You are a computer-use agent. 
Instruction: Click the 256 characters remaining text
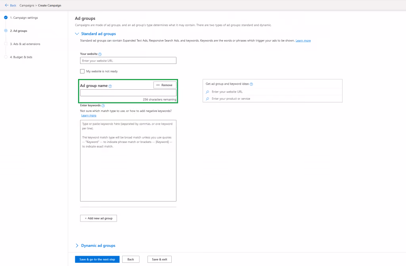[159, 100]
